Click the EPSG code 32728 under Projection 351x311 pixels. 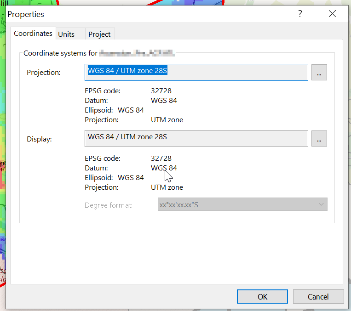pos(161,91)
